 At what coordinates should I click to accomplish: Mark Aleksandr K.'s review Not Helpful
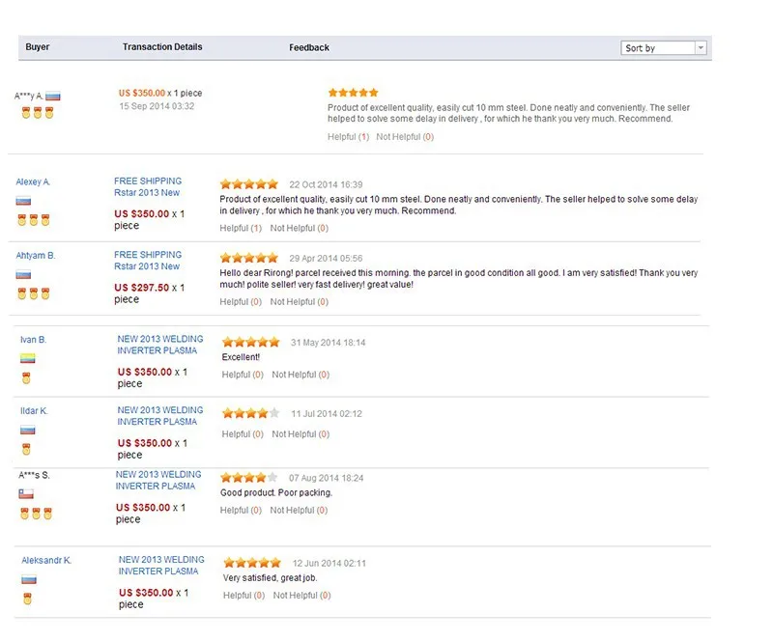[302, 596]
